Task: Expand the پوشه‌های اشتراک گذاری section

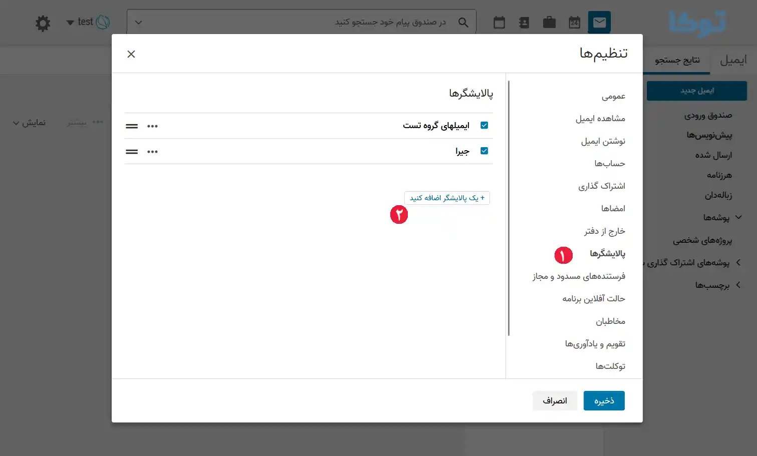Action: (738, 262)
